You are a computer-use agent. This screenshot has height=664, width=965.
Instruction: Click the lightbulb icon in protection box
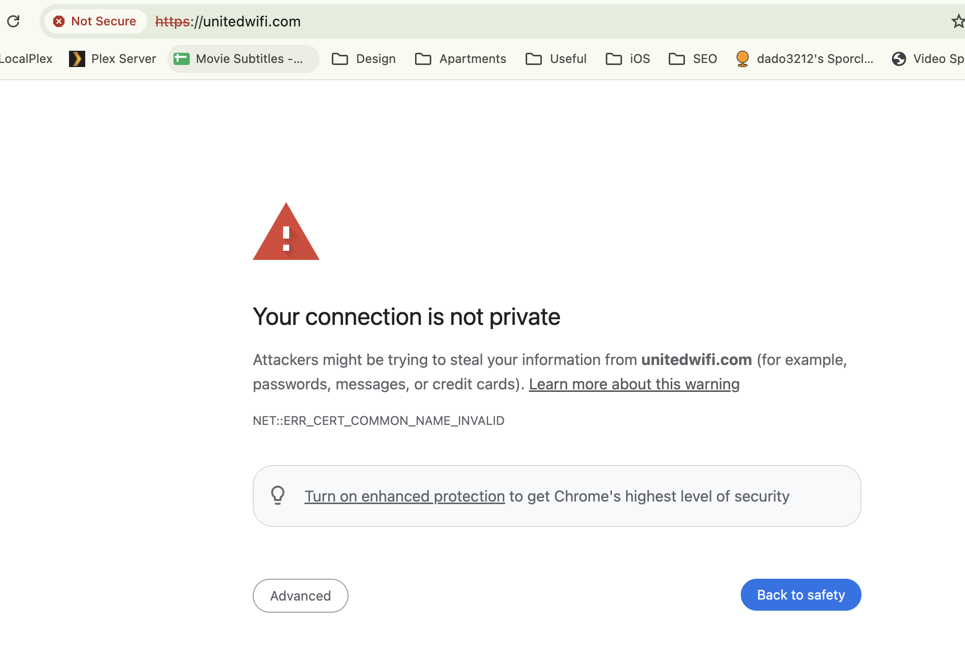[x=278, y=495]
